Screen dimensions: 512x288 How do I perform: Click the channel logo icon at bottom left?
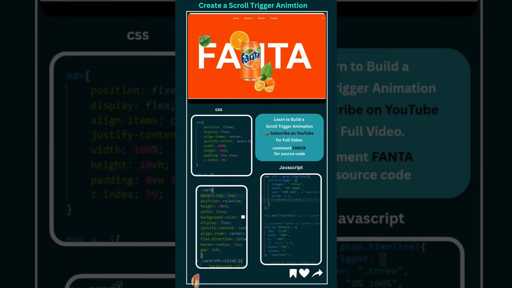coord(196,280)
